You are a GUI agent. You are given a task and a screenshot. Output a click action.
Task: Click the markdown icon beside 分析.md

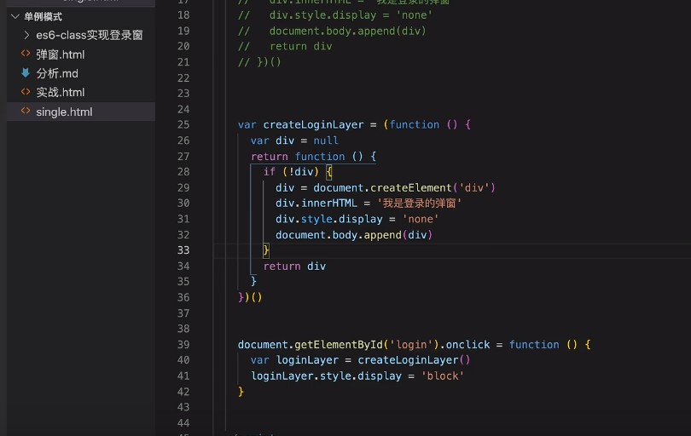tap(26, 73)
